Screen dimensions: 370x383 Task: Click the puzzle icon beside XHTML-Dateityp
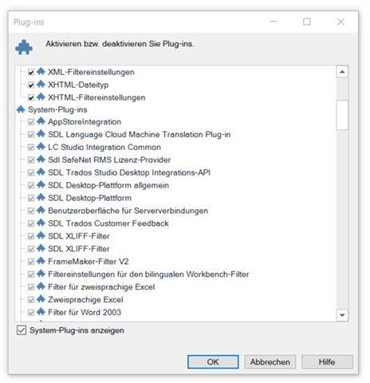coord(41,84)
